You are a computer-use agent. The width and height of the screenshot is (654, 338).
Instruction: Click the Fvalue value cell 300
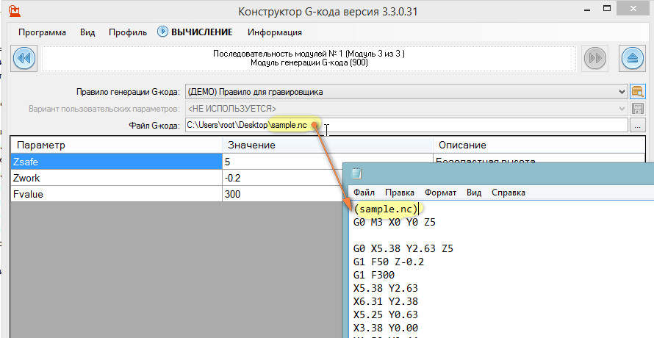click(282, 194)
